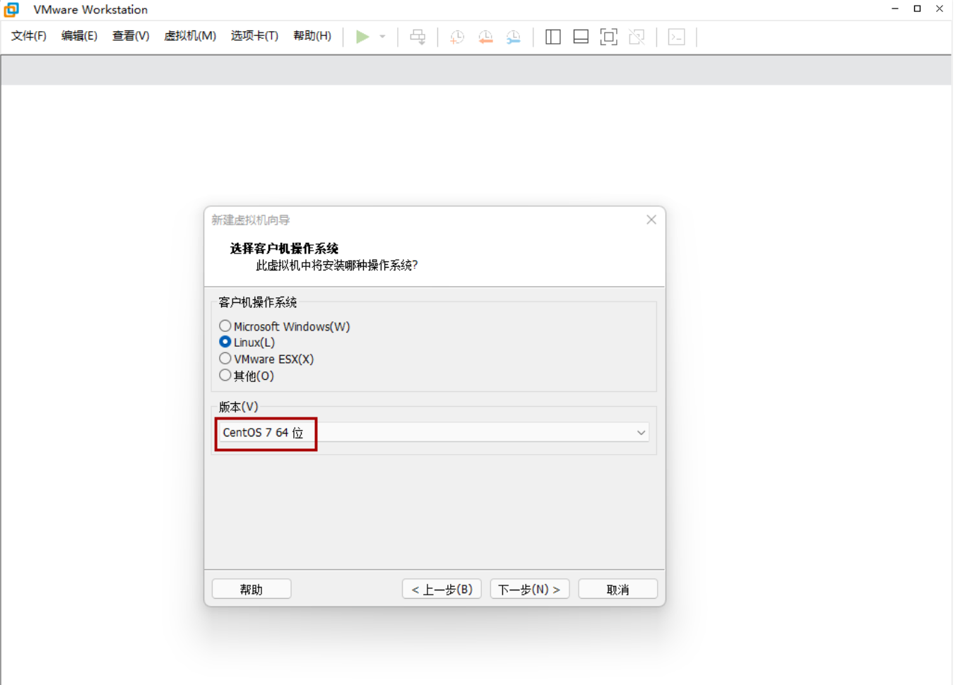Click the green Power On play icon
This screenshot has height=685, width=958.
pyautogui.click(x=362, y=37)
